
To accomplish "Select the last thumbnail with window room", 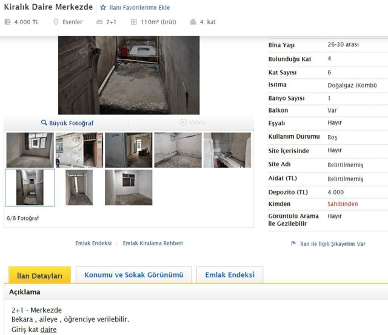I will coord(129,187).
